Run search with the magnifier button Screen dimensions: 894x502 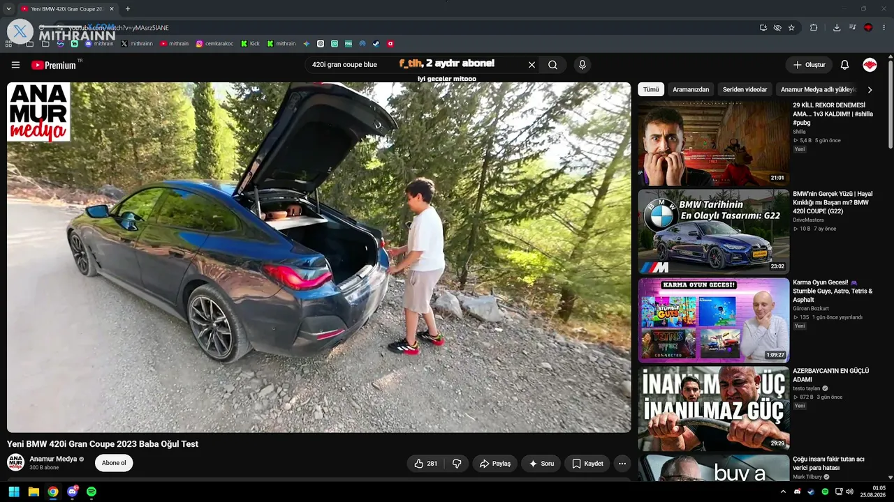tap(552, 65)
